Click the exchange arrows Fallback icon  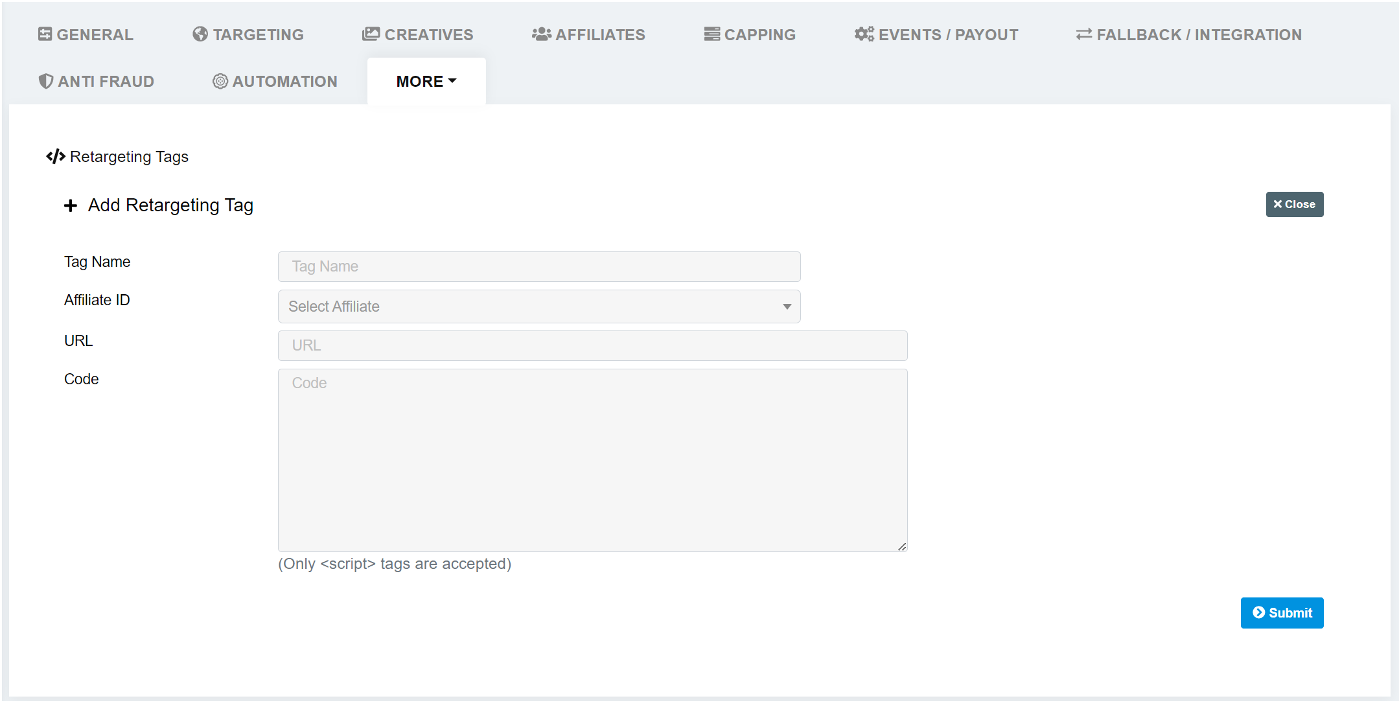click(x=1084, y=34)
